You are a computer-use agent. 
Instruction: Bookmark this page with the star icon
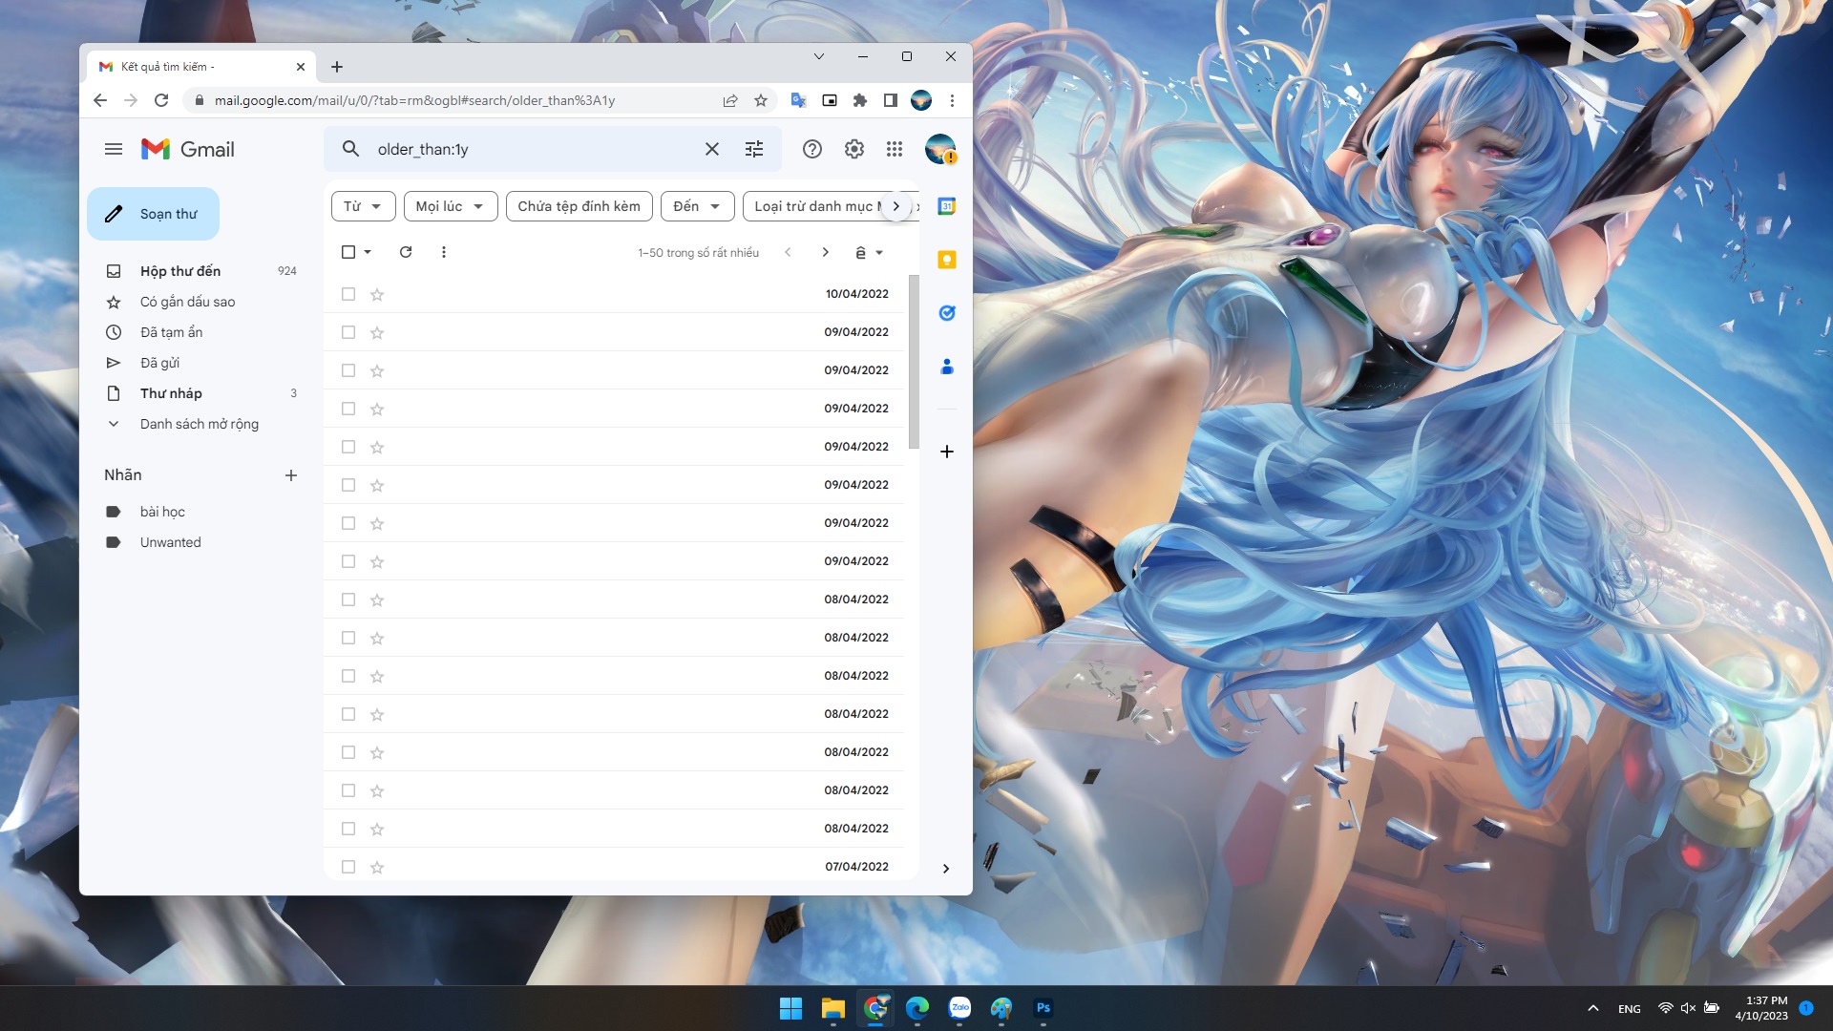(x=761, y=100)
